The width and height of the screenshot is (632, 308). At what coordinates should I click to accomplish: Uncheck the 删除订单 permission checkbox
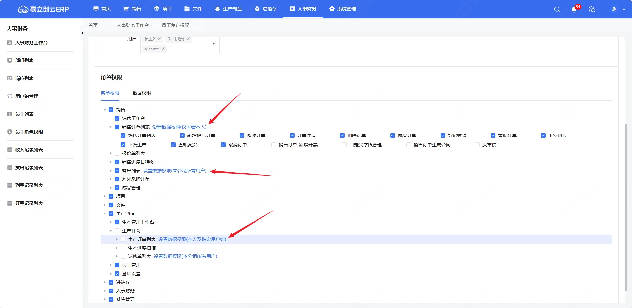click(342, 135)
